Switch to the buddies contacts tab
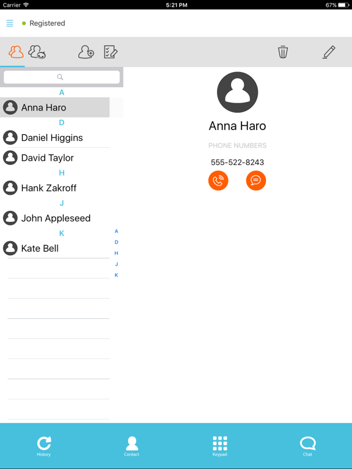The image size is (352, 469). pos(37,52)
